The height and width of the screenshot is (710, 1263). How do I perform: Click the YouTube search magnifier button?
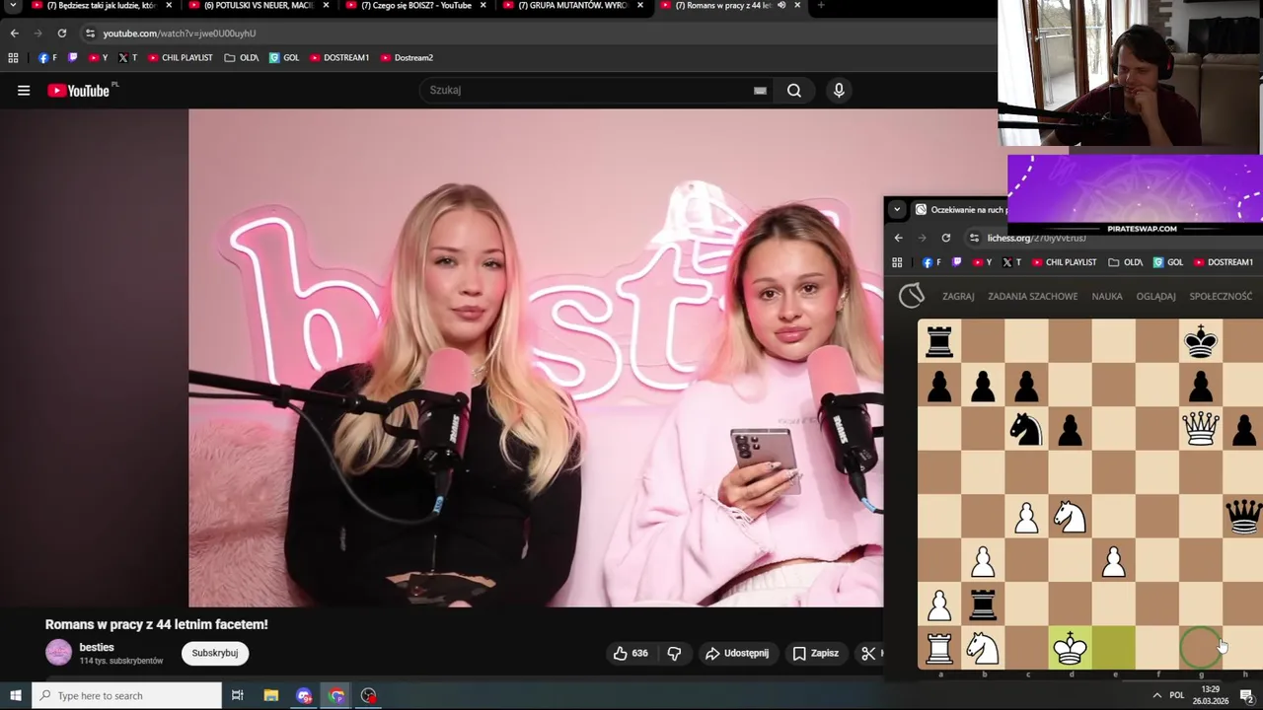click(794, 91)
